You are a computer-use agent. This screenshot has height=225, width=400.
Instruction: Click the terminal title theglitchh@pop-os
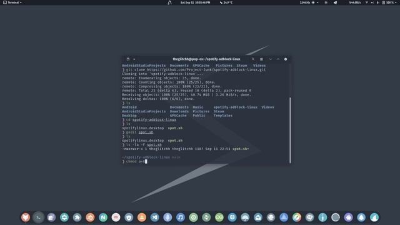click(206, 59)
